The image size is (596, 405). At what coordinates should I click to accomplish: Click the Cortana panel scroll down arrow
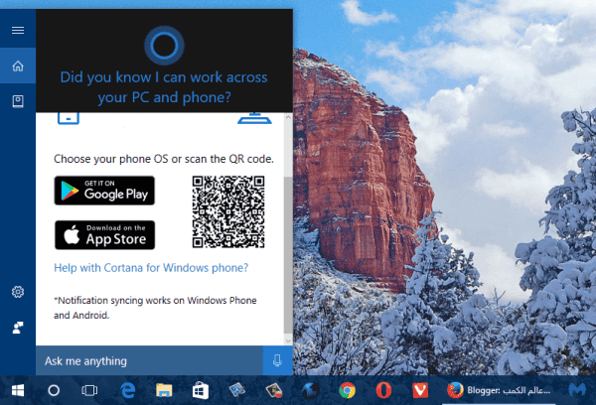tap(288, 340)
